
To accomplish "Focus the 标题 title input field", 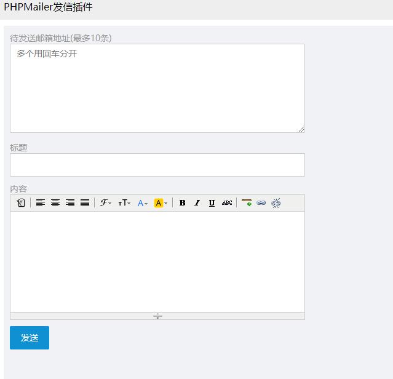I will pyautogui.click(x=157, y=165).
